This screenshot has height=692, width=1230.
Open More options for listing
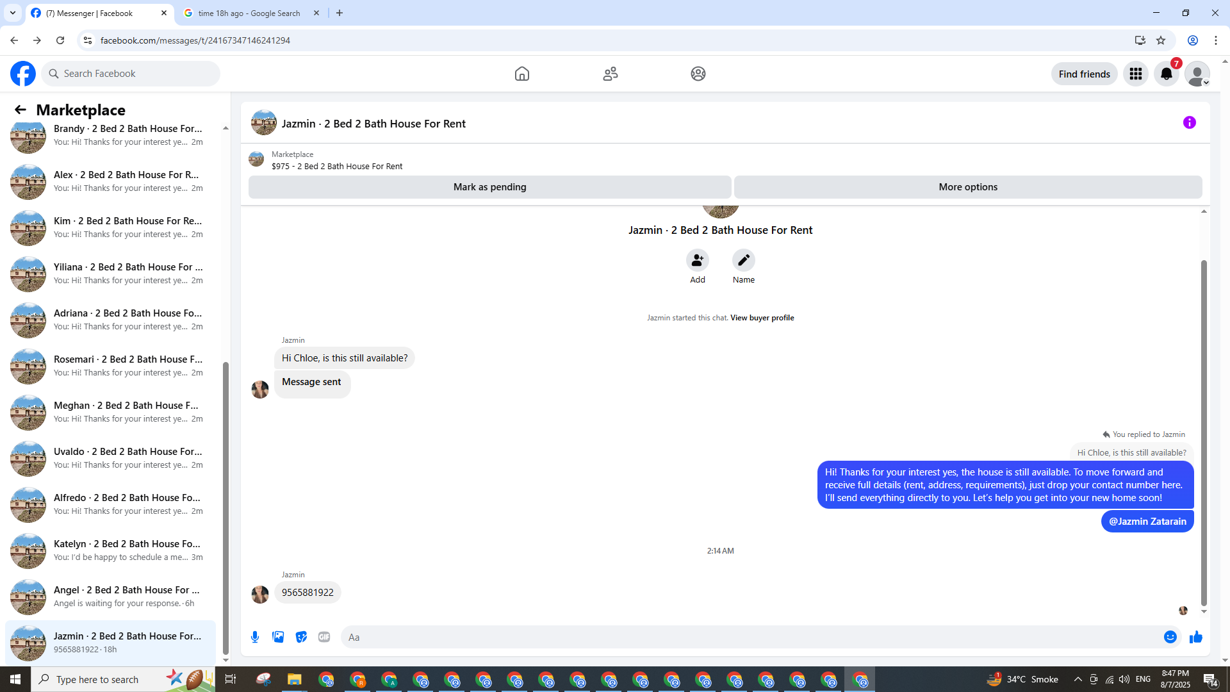(x=968, y=187)
